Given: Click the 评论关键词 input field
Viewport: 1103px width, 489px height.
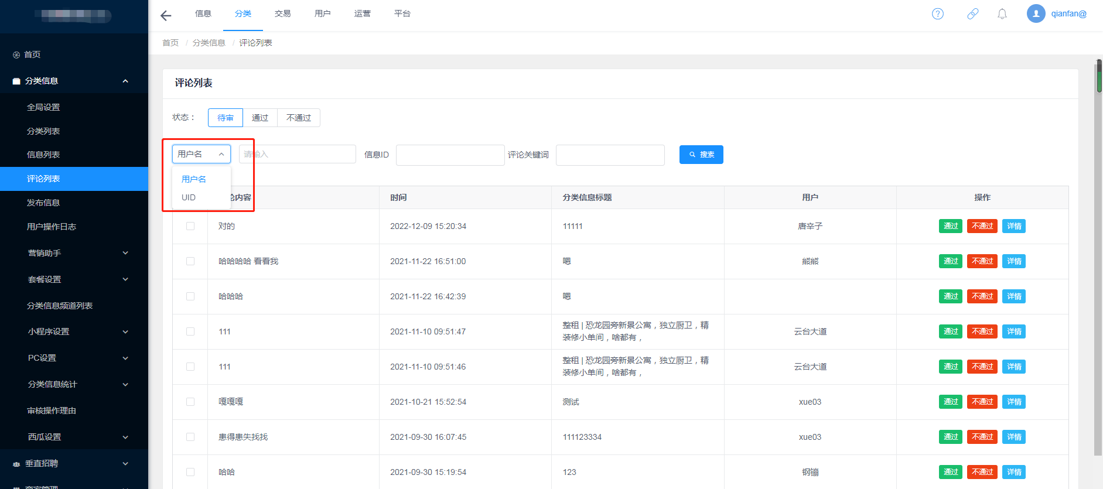Looking at the screenshot, I should [610, 155].
